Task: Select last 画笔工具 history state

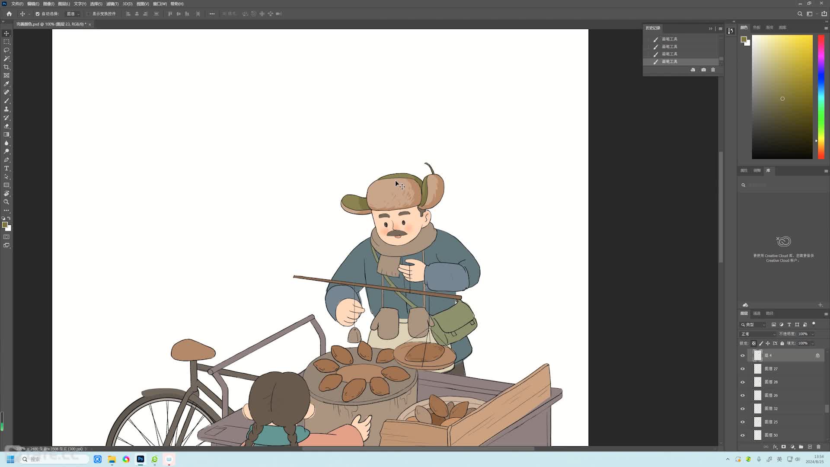Action: point(681,62)
